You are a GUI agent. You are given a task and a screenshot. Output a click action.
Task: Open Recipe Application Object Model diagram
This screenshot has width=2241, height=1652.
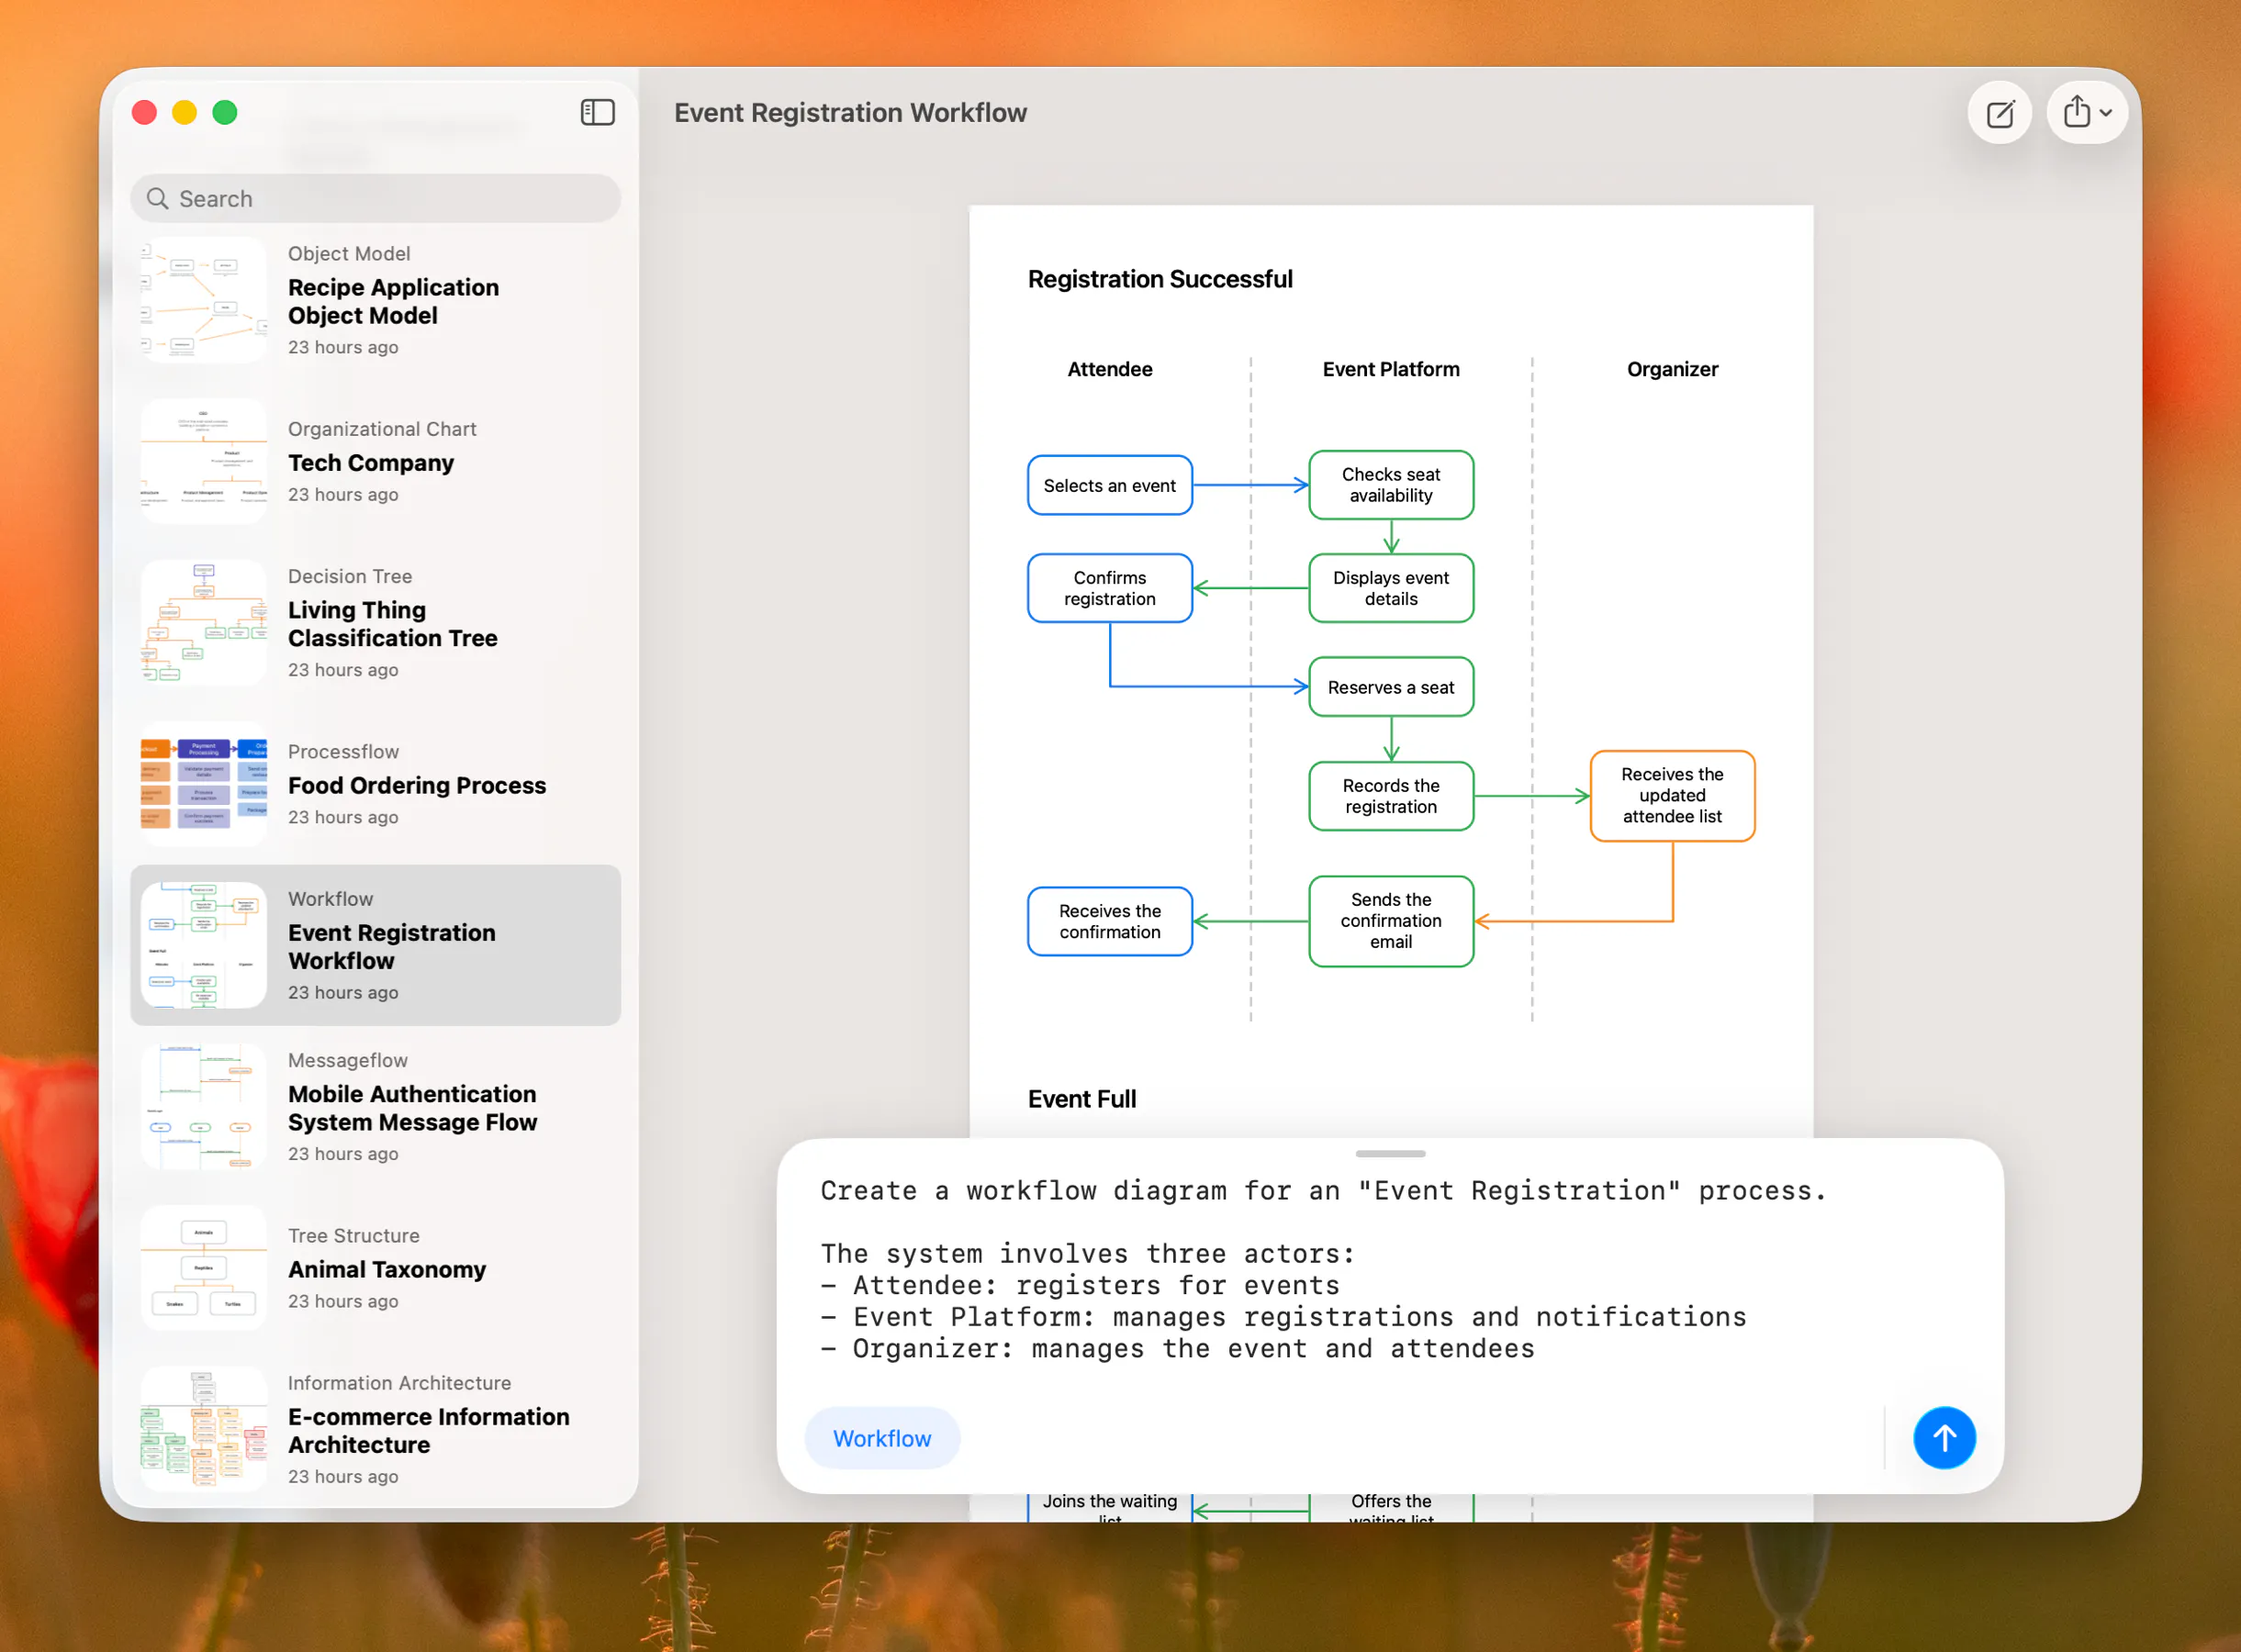click(375, 300)
